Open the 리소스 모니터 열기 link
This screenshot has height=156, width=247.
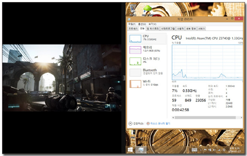coord(160,124)
